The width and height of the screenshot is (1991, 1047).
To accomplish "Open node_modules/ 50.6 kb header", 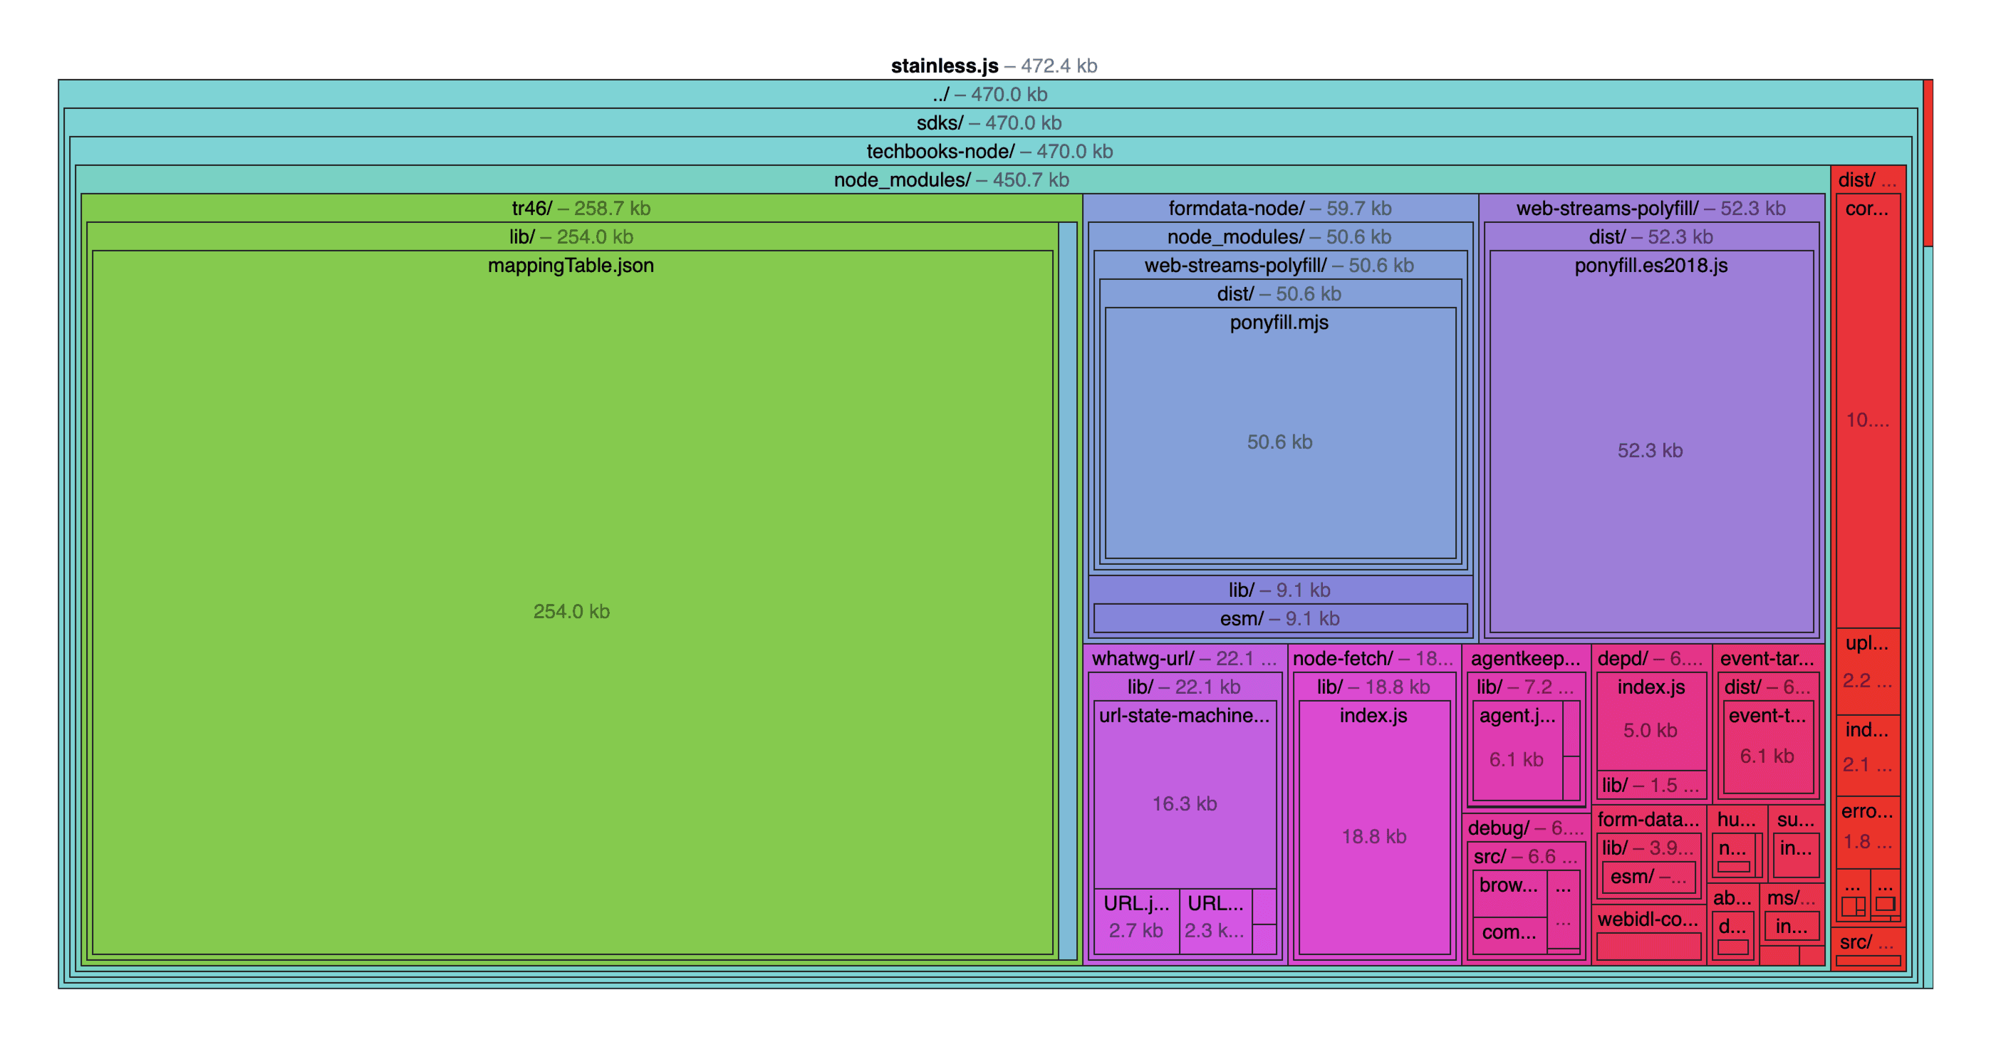I will click(1280, 237).
